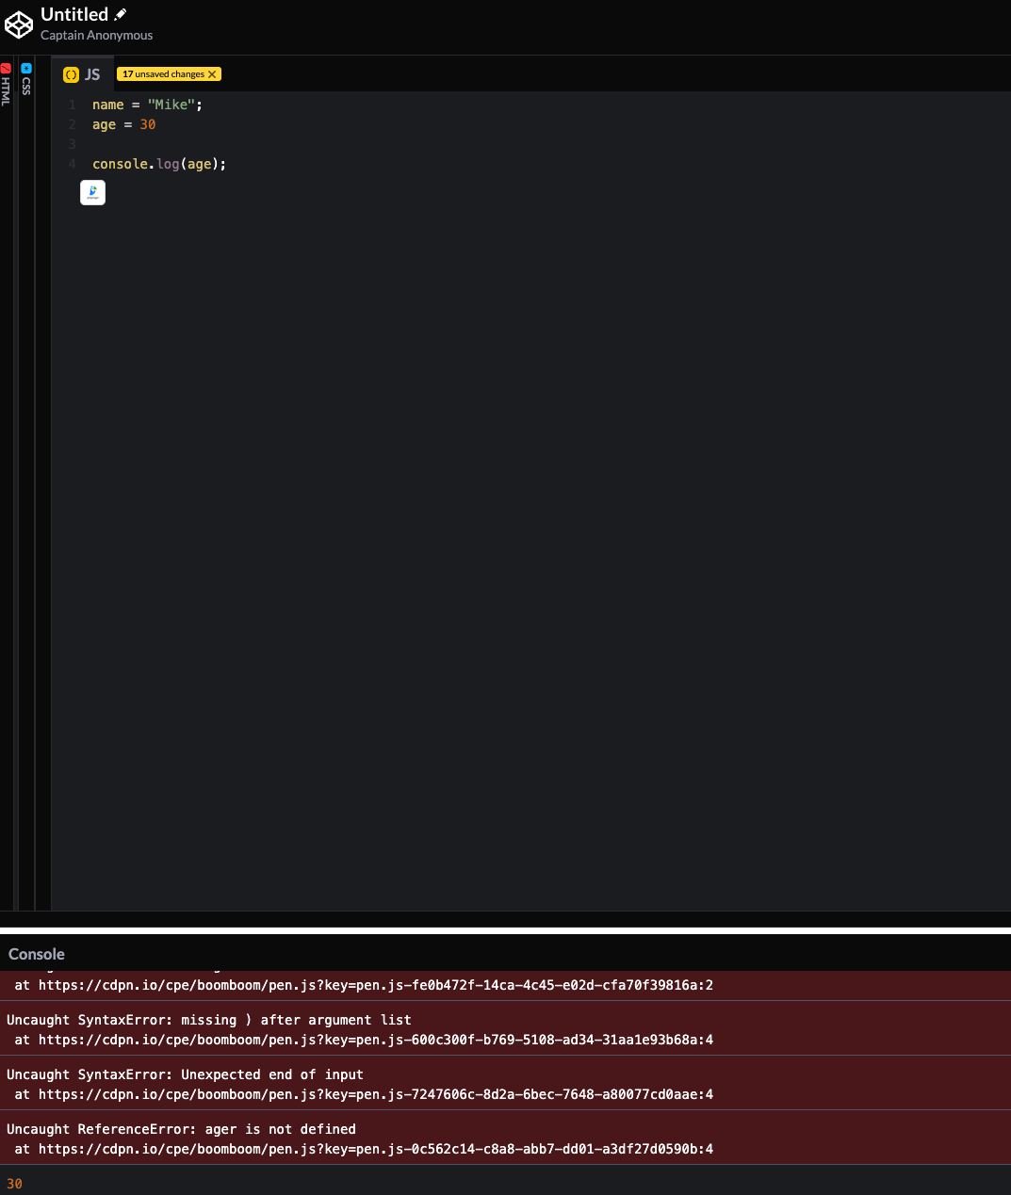Click the CodePen logo icon

(x=19, y=24)
